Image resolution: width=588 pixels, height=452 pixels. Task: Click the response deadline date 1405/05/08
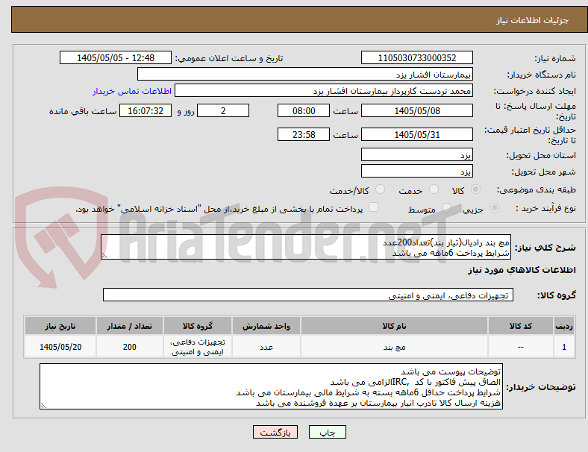point(417,111)
